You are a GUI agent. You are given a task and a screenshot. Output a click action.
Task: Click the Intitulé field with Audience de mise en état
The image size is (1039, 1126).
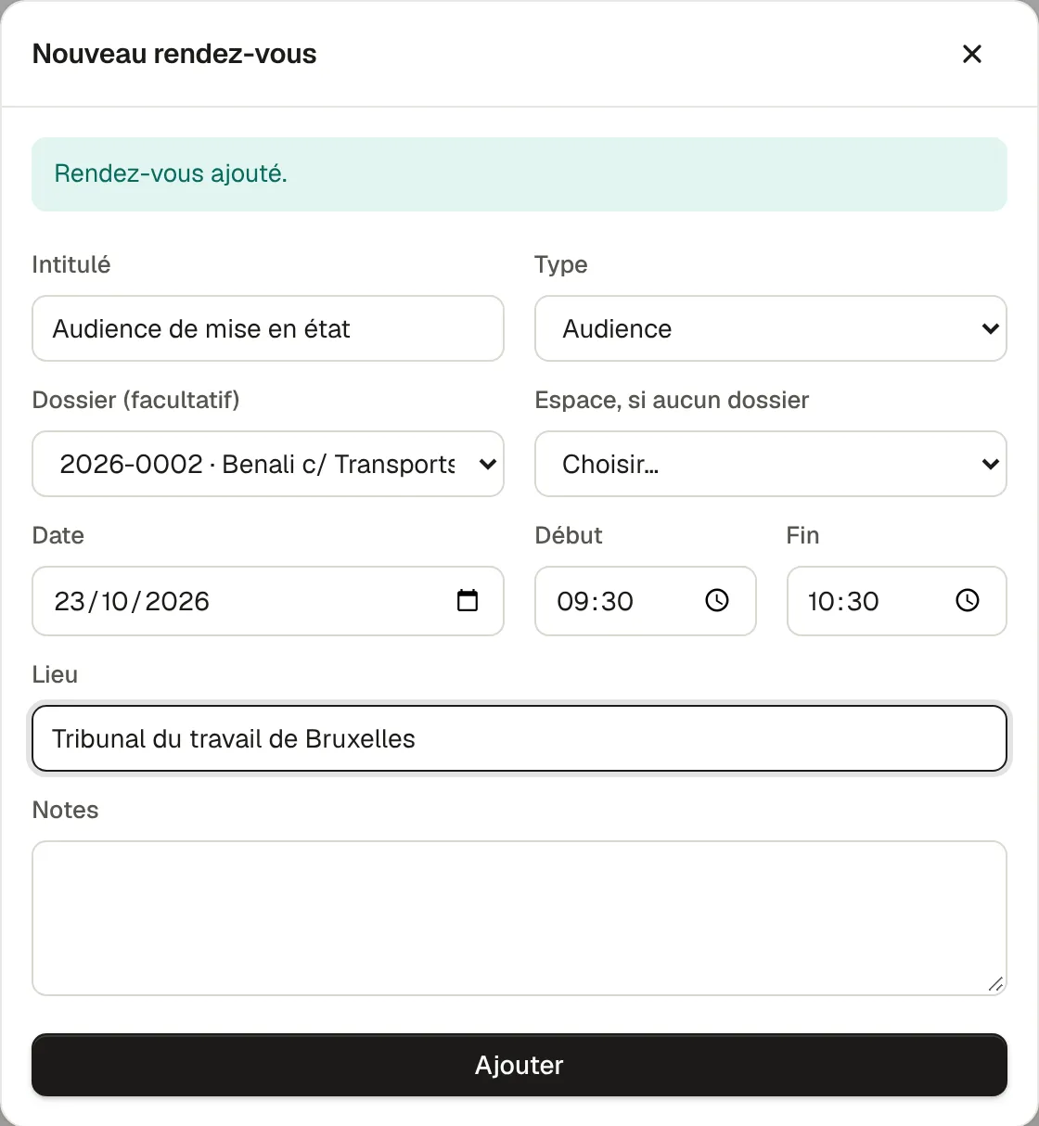click(268, 328)
